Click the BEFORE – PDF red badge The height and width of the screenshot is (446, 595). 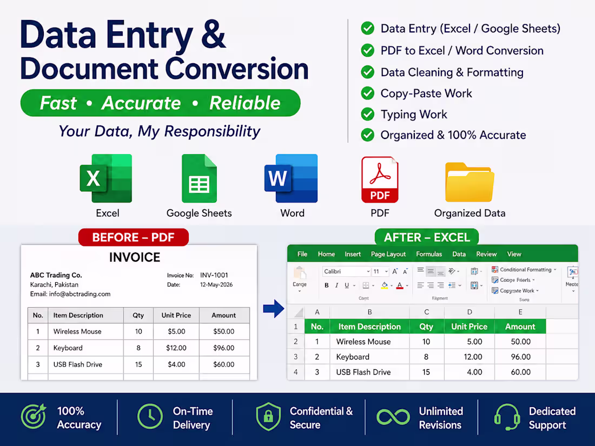pyautogui.click(x=133, y=237)
